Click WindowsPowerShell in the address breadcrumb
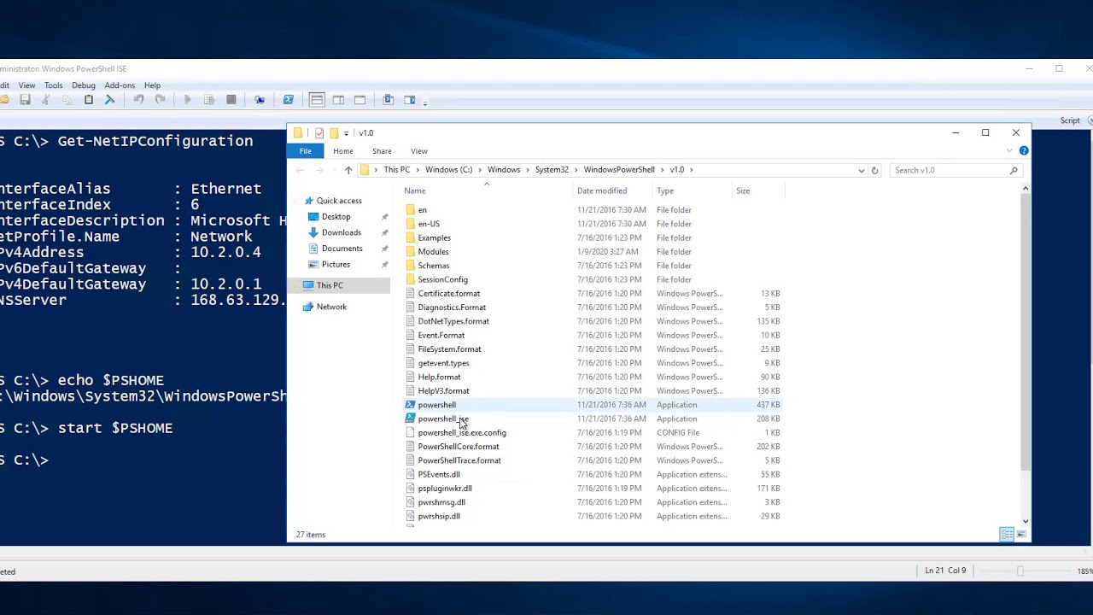Viewport: 1093px width, 615px height. 619,170
